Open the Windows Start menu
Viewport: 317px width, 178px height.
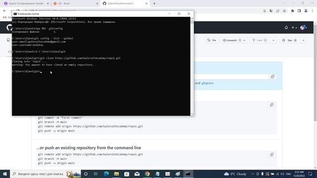5,174
